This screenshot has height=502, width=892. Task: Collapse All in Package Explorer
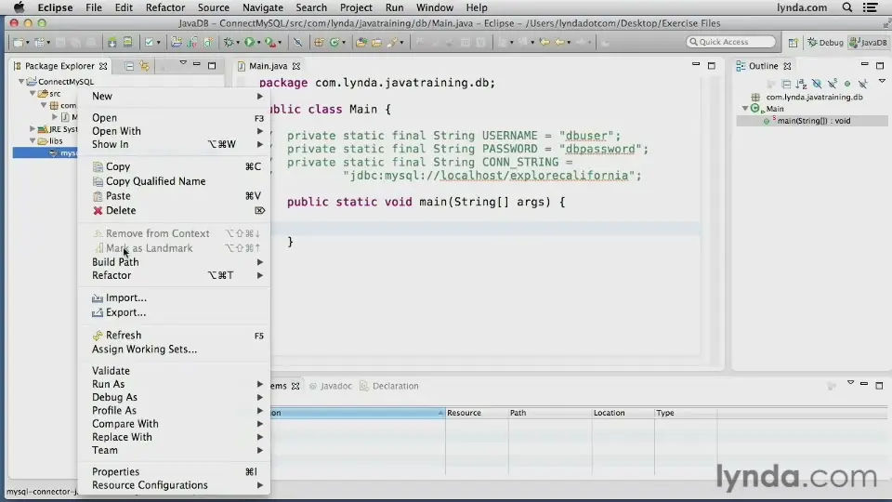point(129,66)
